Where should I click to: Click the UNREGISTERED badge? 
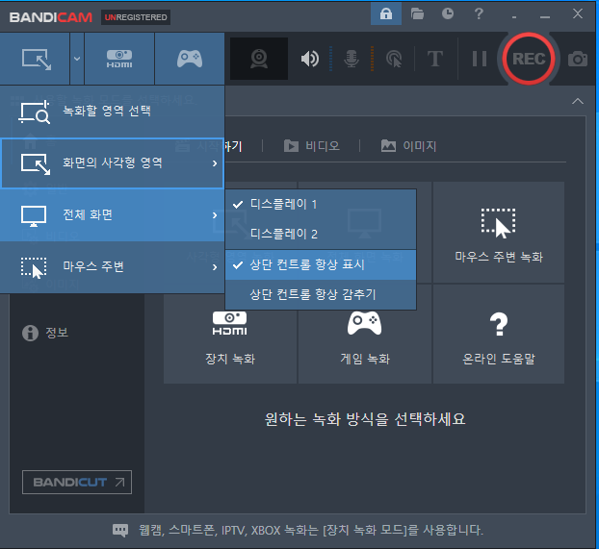(x=136, y=17)
